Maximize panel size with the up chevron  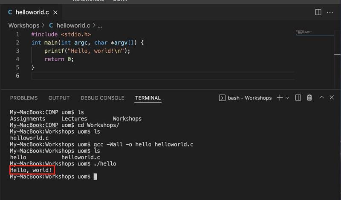pos(321,98)
